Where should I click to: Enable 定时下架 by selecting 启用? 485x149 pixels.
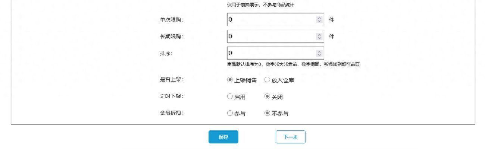click(230, 96)
